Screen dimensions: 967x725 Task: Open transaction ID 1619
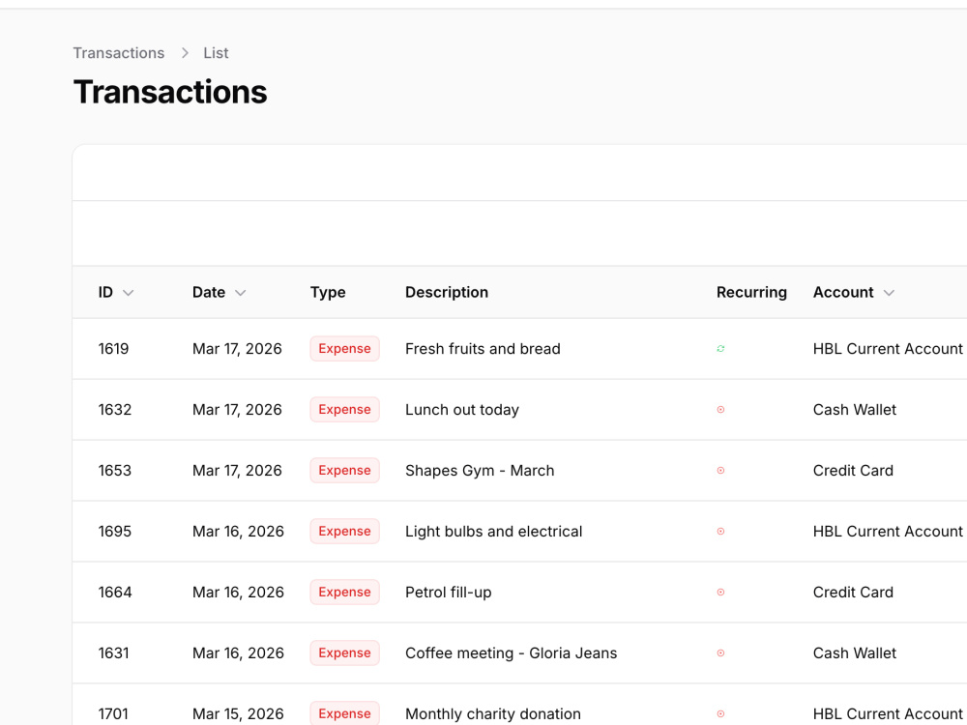tap(113, 349)
